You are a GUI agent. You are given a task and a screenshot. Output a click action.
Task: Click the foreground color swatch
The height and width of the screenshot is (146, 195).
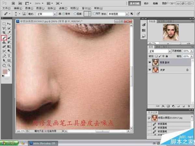pos(5,72)
